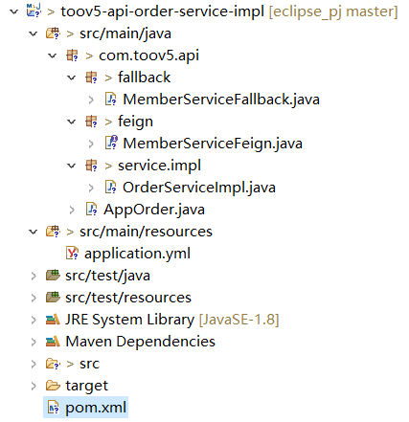Collapse the src/main/resources node
409x422 pixels.
click(33, 232)
